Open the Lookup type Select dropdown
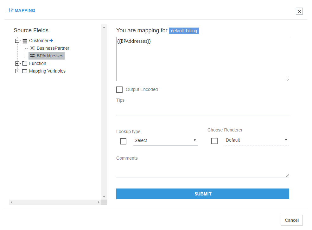 point(165,140)
